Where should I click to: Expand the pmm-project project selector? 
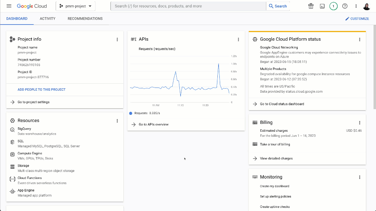(76, 6)
